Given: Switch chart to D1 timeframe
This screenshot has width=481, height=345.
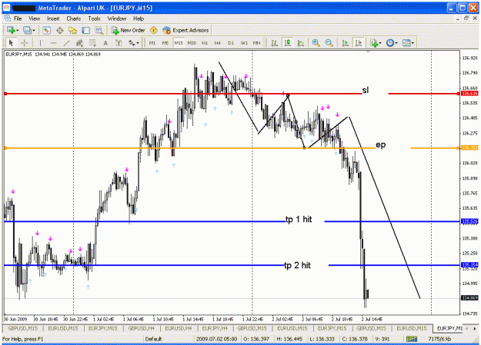Looking at the screenshot, I should coord(231,43).
